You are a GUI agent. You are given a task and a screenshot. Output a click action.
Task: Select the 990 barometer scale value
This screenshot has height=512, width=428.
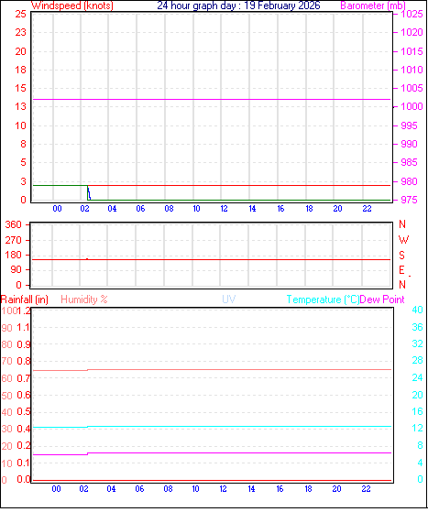(x=409, y=144)
